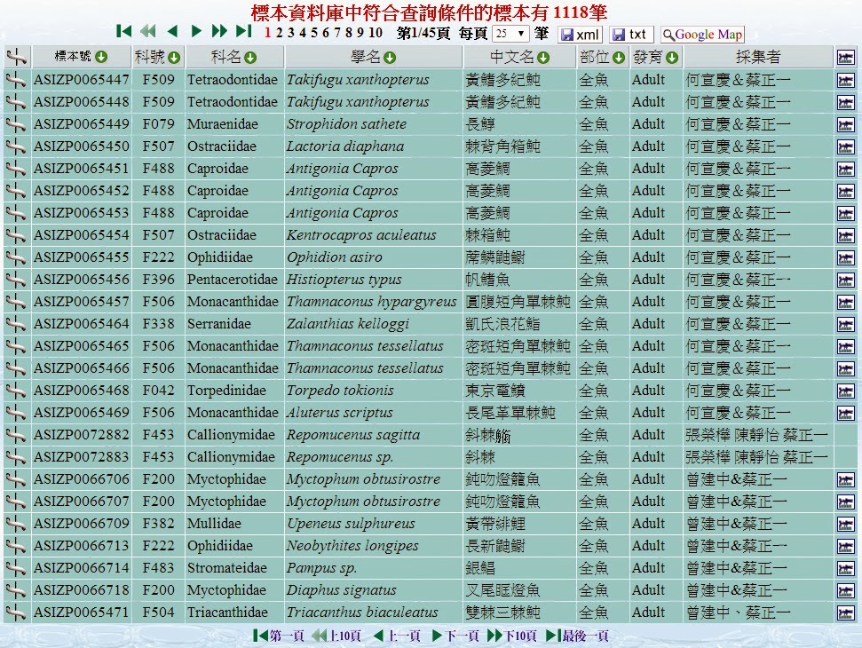862x648 pixels.
Task: Click the first-page arrow icon at top
Action: click(124, 32)
